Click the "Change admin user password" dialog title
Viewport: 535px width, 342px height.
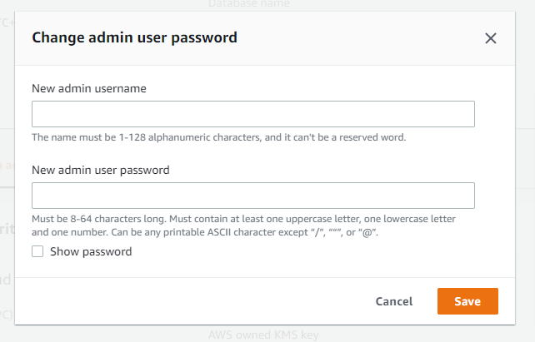pyautogui.click(x=134, y=37)
